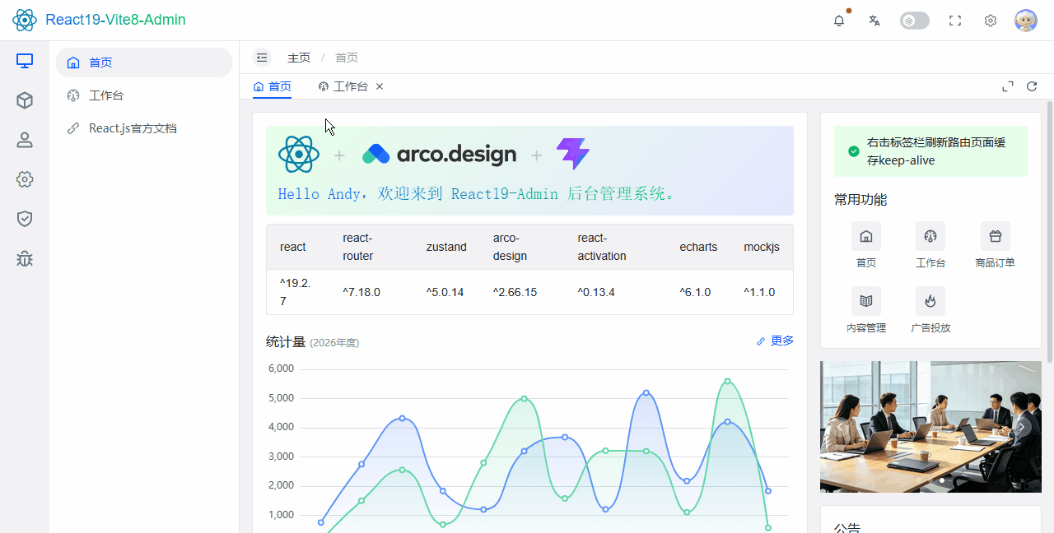
Task: Refresh the current page tab
Action: point(1032,86)
